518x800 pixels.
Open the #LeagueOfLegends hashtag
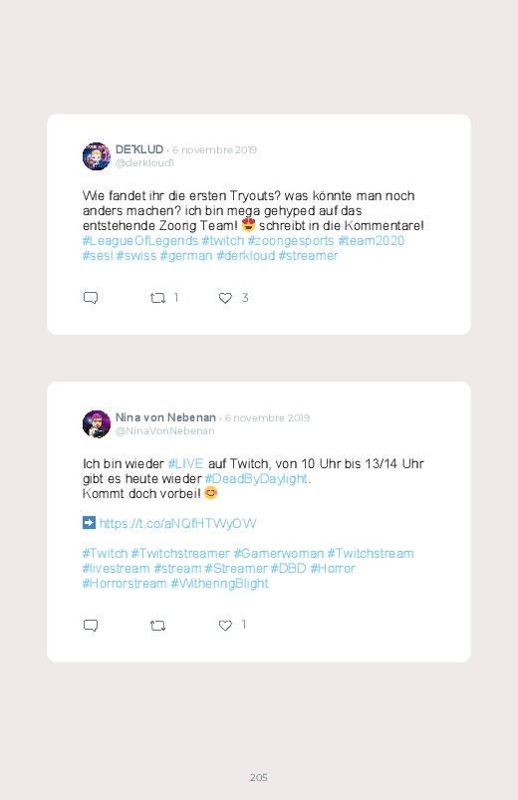tap(140, 240)
